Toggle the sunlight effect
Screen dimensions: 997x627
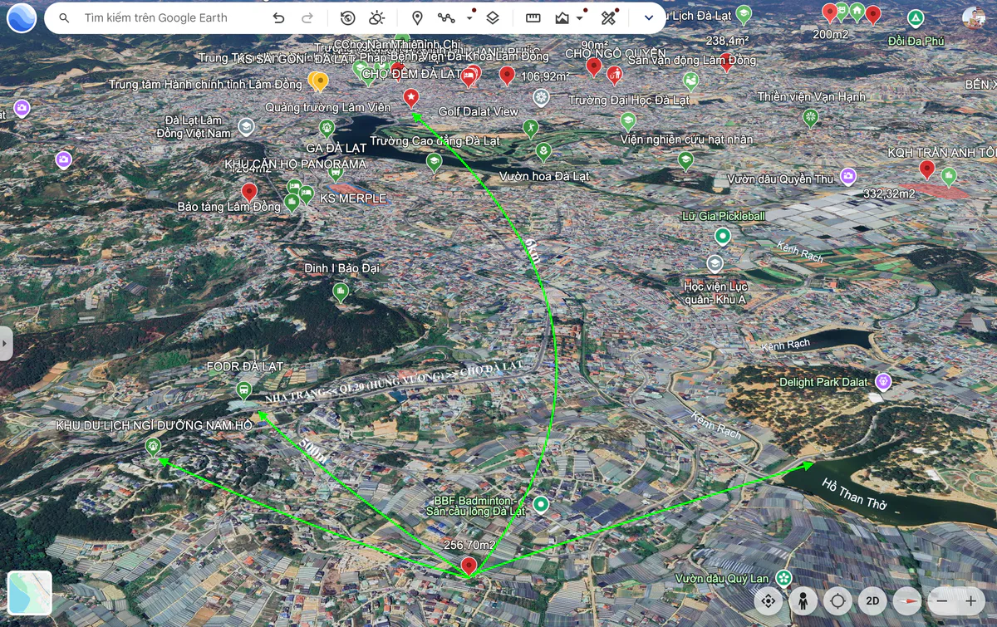point(377,17)
